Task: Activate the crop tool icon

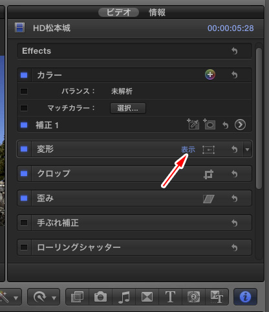Action: point(208,174)
